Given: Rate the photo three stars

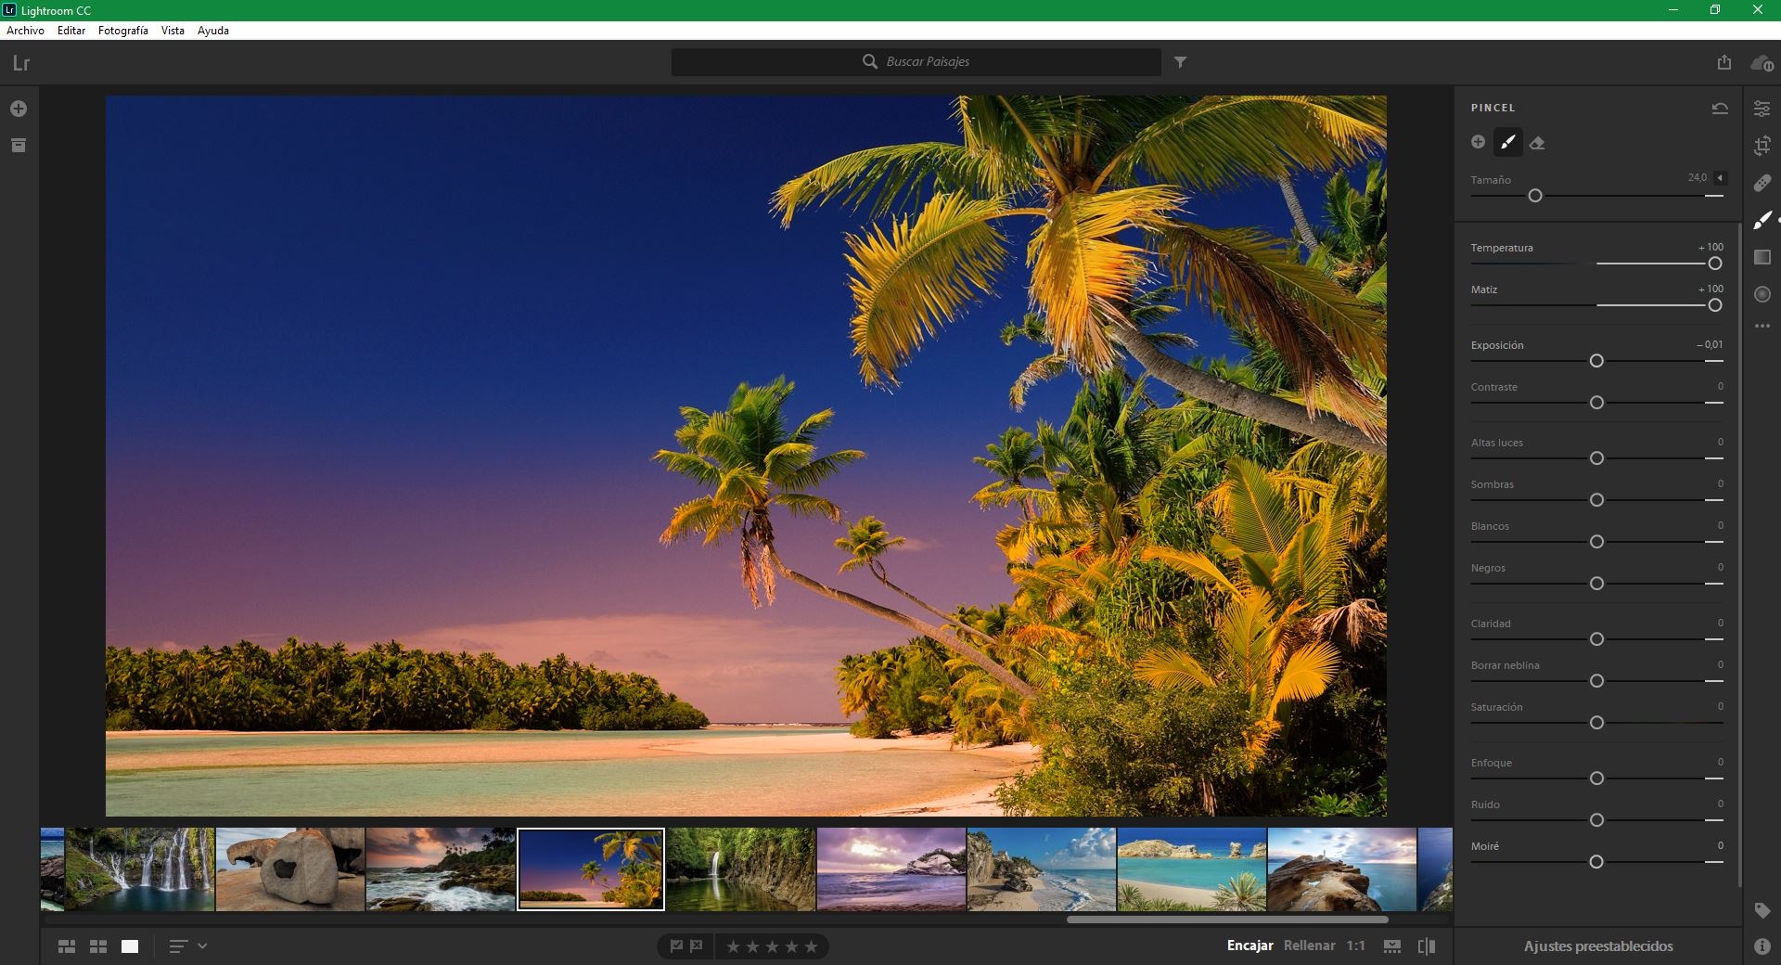Looking at the screenshot, I should [773, 946].
